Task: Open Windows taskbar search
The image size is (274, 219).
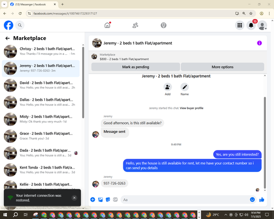Action: point(15,215)
